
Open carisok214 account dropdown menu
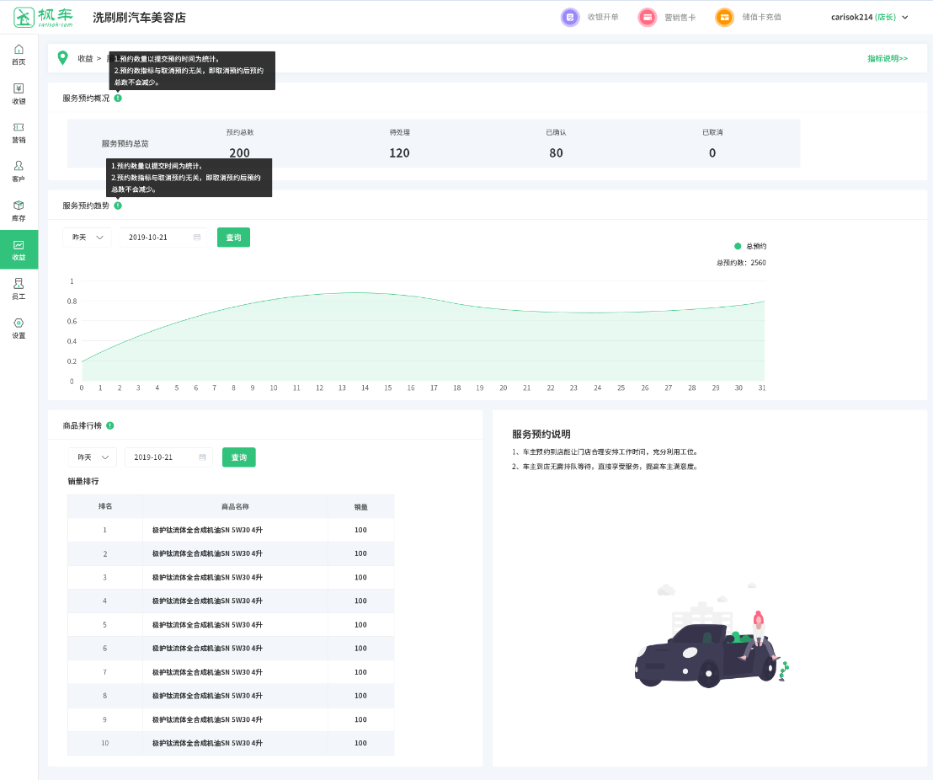click(869, 17)
